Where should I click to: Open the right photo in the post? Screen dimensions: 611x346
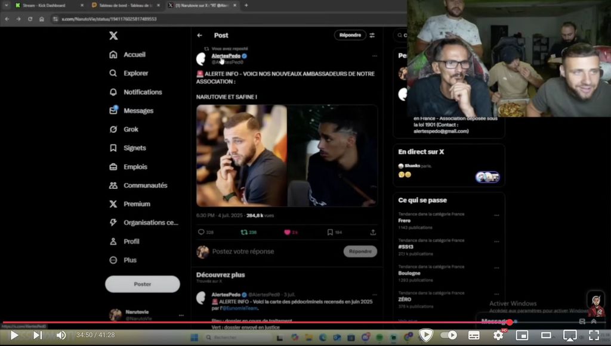pos(333,155)
